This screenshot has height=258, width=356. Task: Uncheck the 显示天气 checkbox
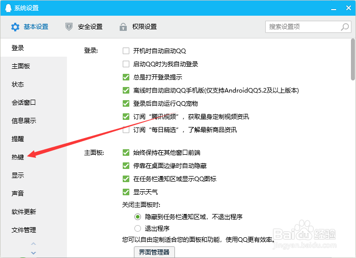(x=126, y=192)
